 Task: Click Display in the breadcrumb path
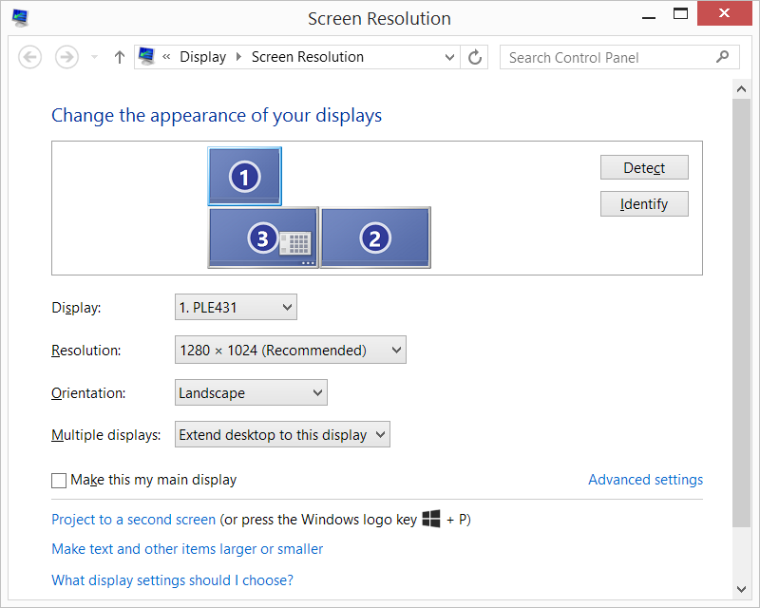point(202,56)
